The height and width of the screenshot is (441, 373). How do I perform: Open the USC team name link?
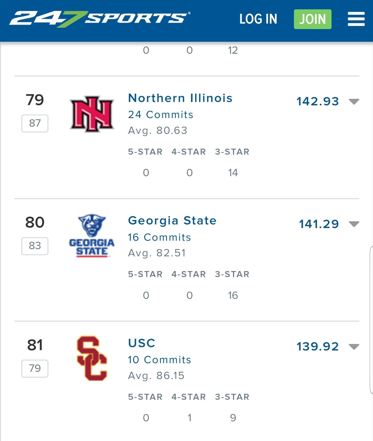[142, 343]
